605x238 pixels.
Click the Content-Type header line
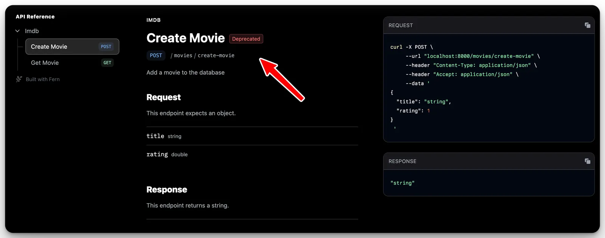[x=471, y=65]
